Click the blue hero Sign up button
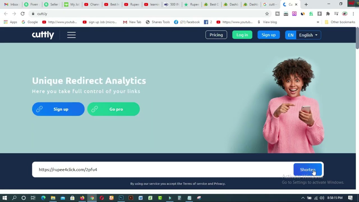The width and height of the screenshot is (359, 202). (x=58, y=109)
